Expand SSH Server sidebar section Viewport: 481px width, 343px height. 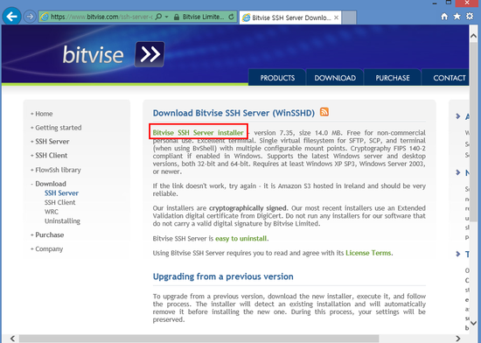pyautogui.click(x=52, y=142)
